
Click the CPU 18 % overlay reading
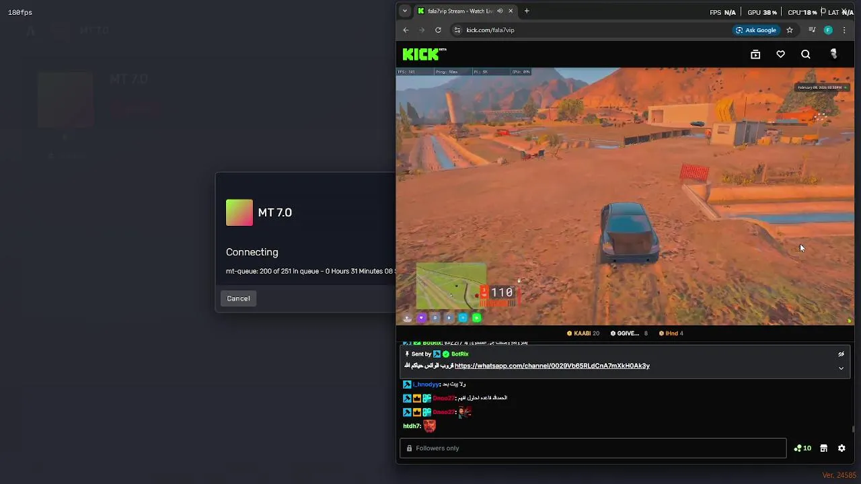coord(802,12)
